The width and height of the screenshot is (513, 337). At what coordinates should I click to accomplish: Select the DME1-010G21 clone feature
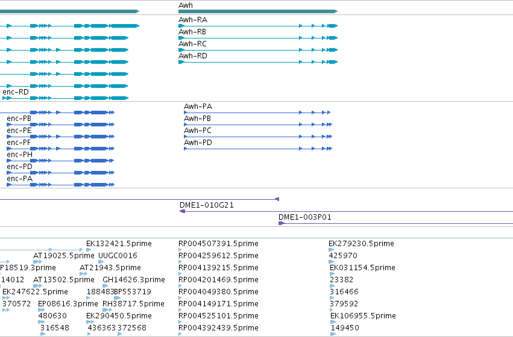click(x=346, y=211)
